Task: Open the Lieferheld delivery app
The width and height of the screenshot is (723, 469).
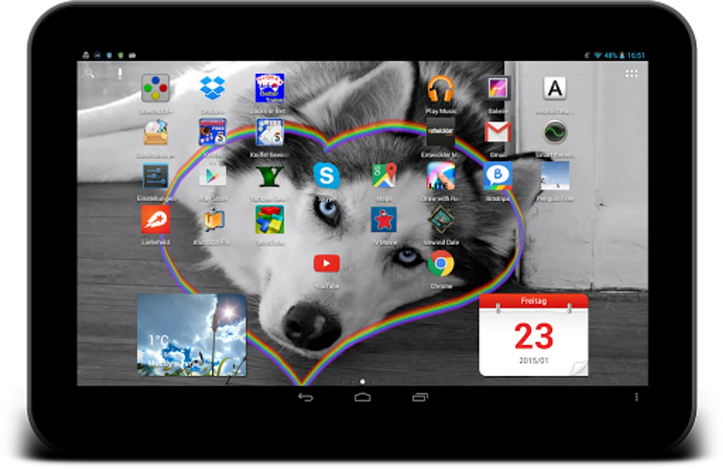Action: point(155,219)
